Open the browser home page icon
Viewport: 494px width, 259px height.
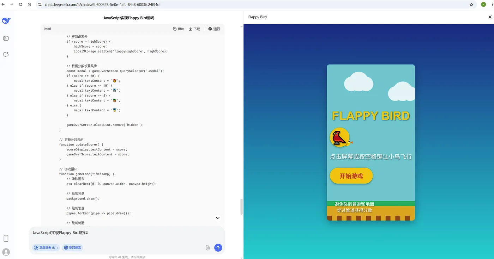point(29,5)
